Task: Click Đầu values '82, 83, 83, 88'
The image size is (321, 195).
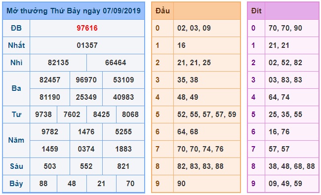Action: coord(201,166)
